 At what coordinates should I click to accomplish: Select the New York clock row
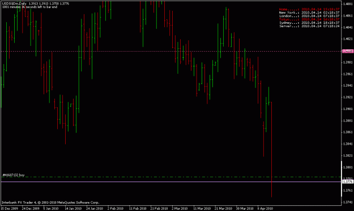click(x=309, y=12)
